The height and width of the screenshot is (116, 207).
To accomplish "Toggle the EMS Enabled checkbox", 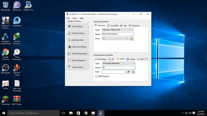I will [96, 76].
